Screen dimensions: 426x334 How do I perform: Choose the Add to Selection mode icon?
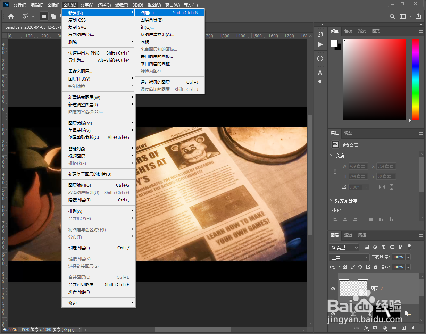(53, 16)
